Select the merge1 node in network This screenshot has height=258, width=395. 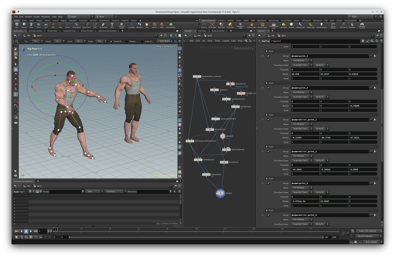coord(220,193)
